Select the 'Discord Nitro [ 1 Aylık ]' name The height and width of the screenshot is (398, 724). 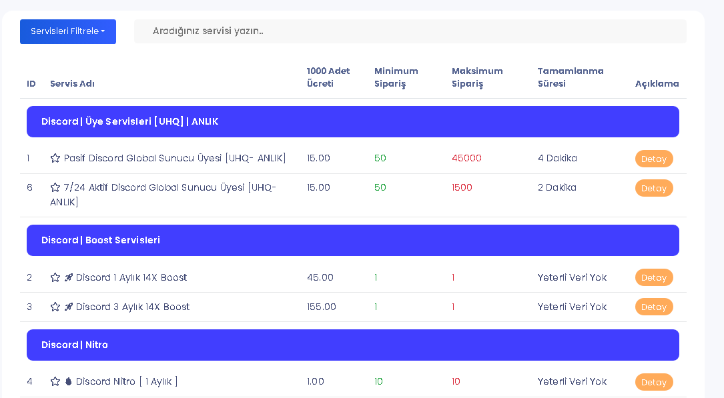(127, 381)
